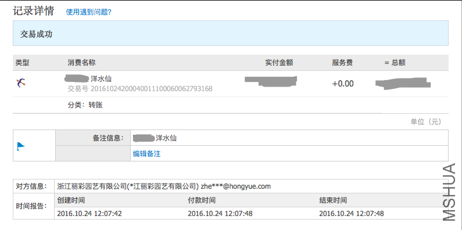Click the 消费名称 column header
The image size is (462, 230).
(x=81, y=62)
